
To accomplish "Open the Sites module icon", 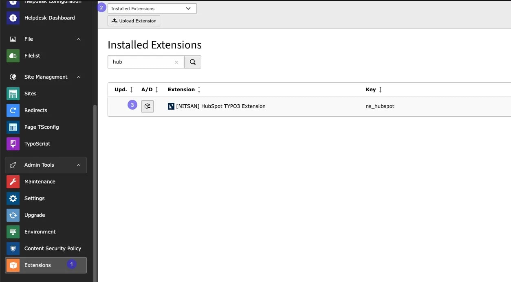I will (13, 94).
